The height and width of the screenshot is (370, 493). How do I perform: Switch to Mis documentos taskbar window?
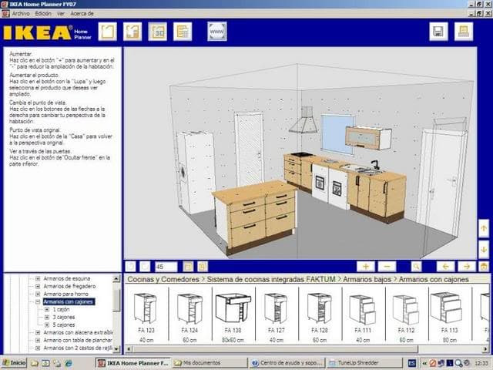[210, 363]
